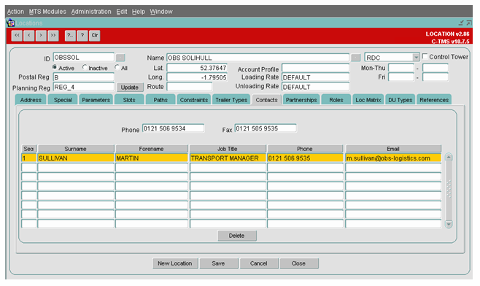Click the Name field OBS SOLIHULL

click(258, 58)
